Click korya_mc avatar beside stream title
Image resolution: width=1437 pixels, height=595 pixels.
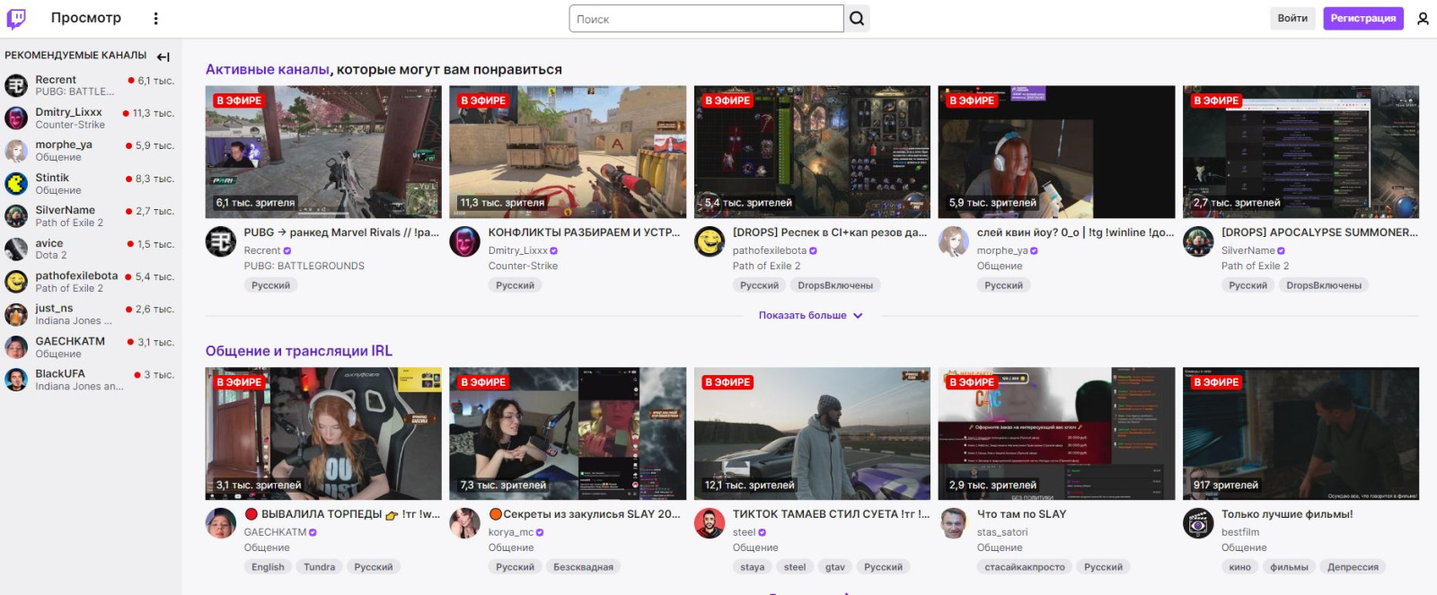(x=464, y=523)
